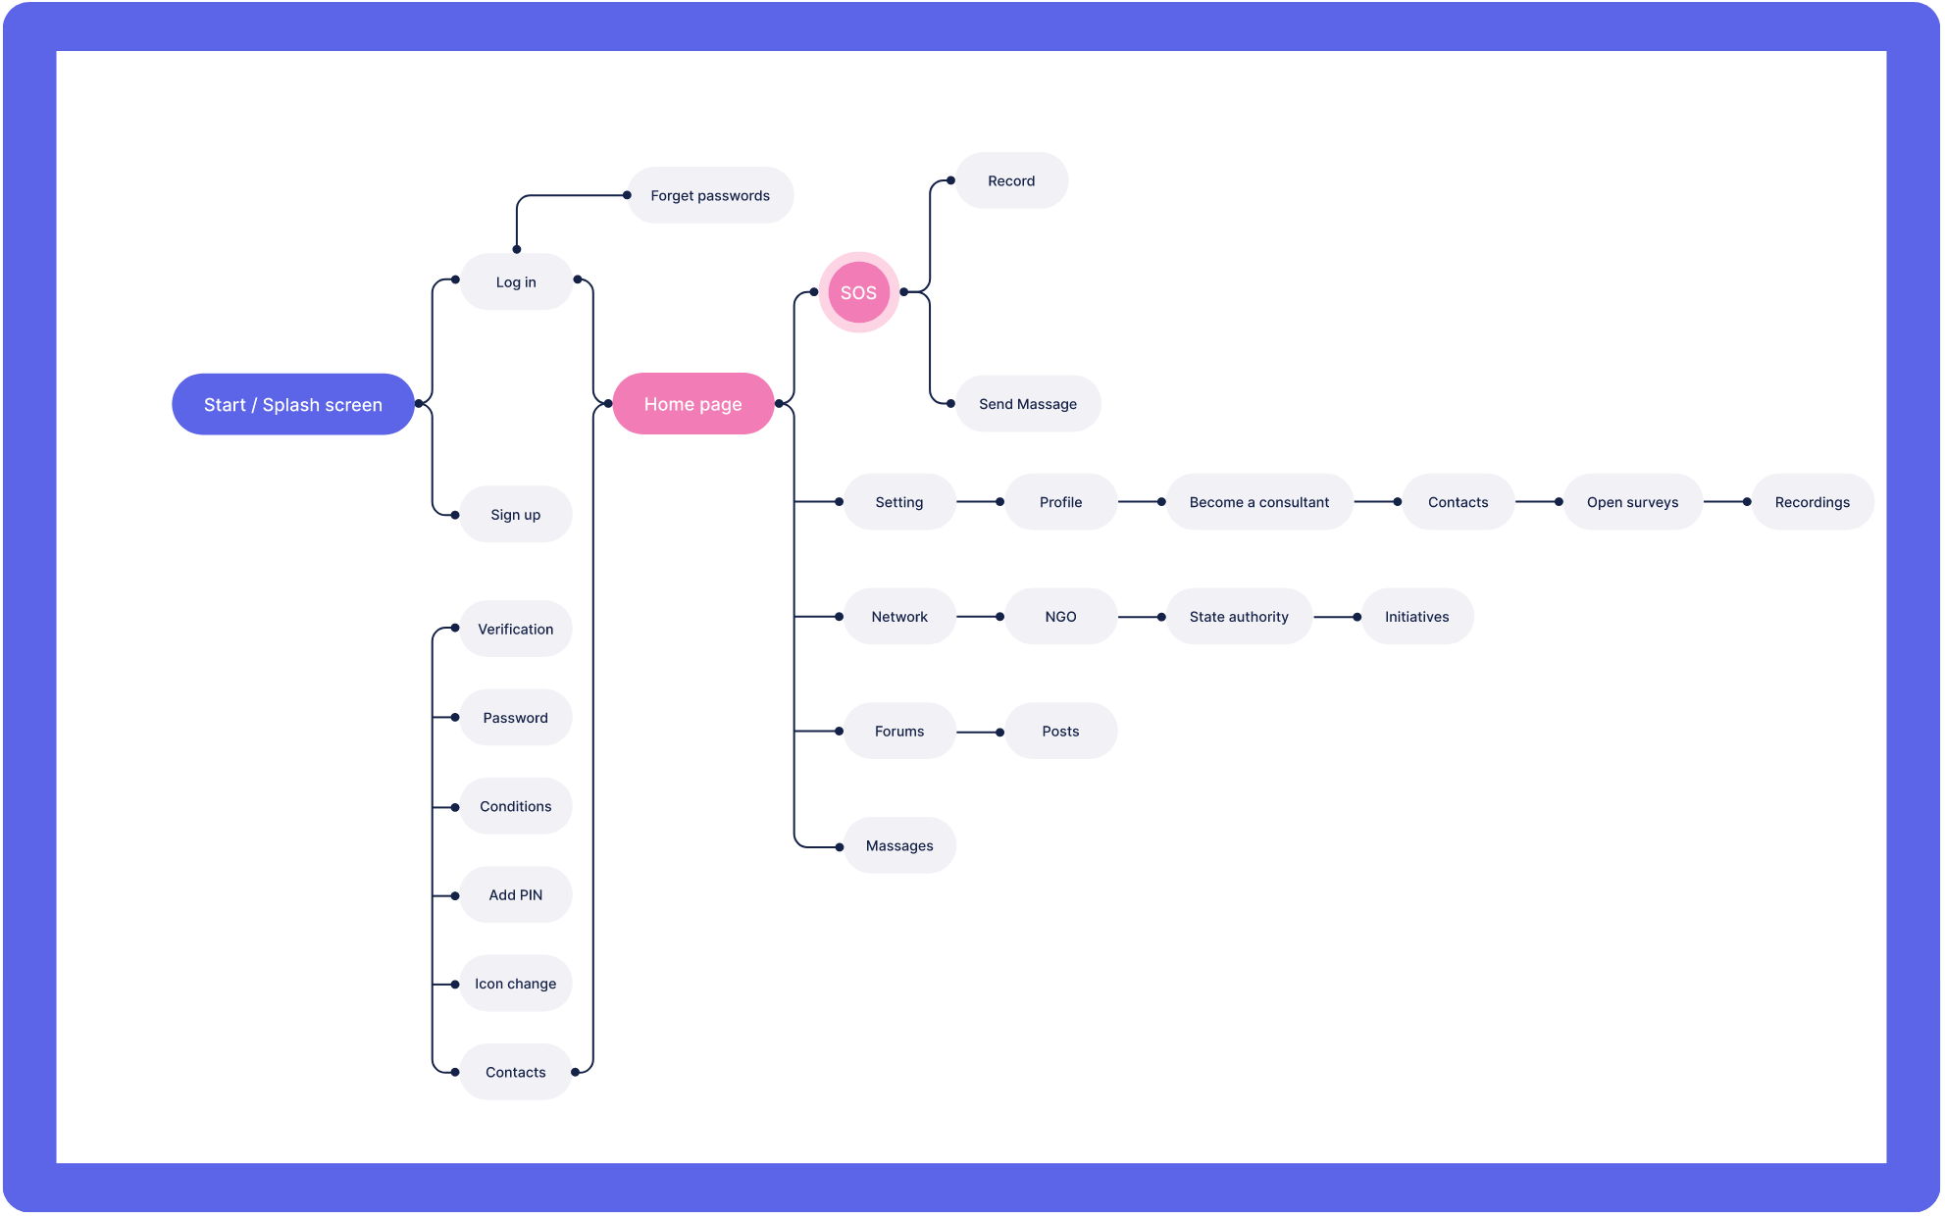This screenshot has width=1945, height=1217.
Task: Click the Add PIN sign-up step
Action: 515,894
